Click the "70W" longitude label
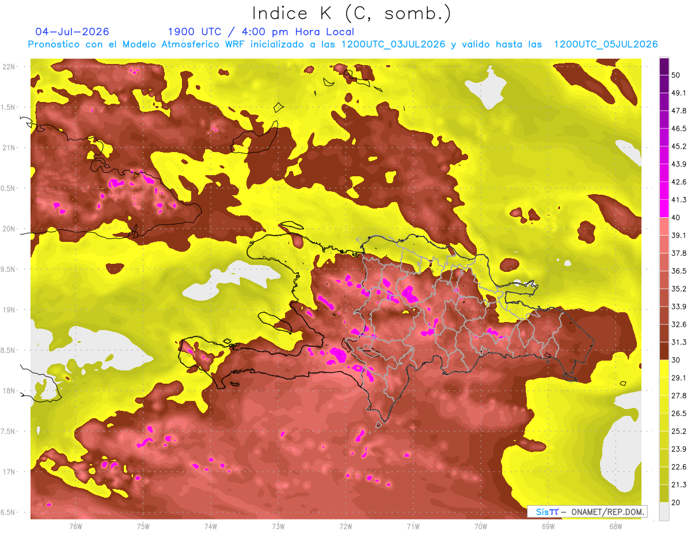This screenshot has width=691, height=534. 481,527
